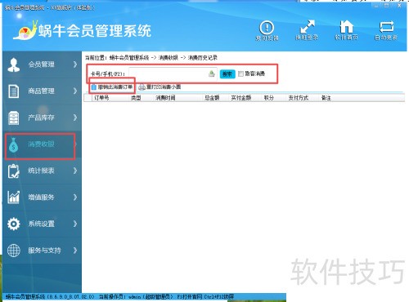Screen dimensions: 409x302
Task: Click the cabinet icon for 产品库存
Action: point(14,118)
